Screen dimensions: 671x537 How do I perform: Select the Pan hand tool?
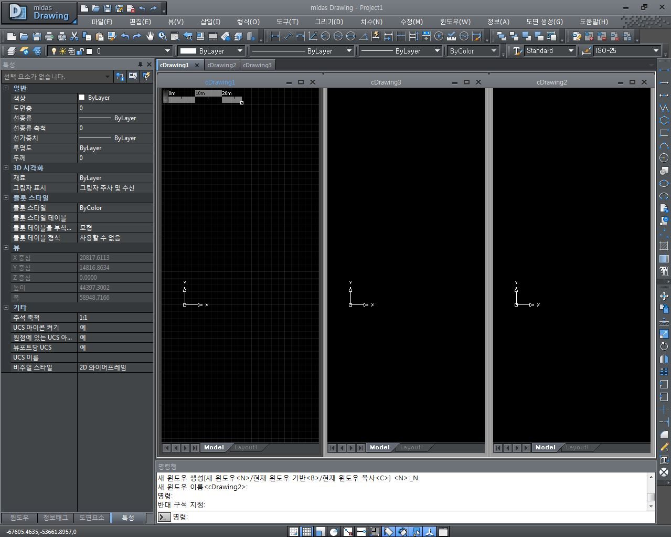point(150,36)
